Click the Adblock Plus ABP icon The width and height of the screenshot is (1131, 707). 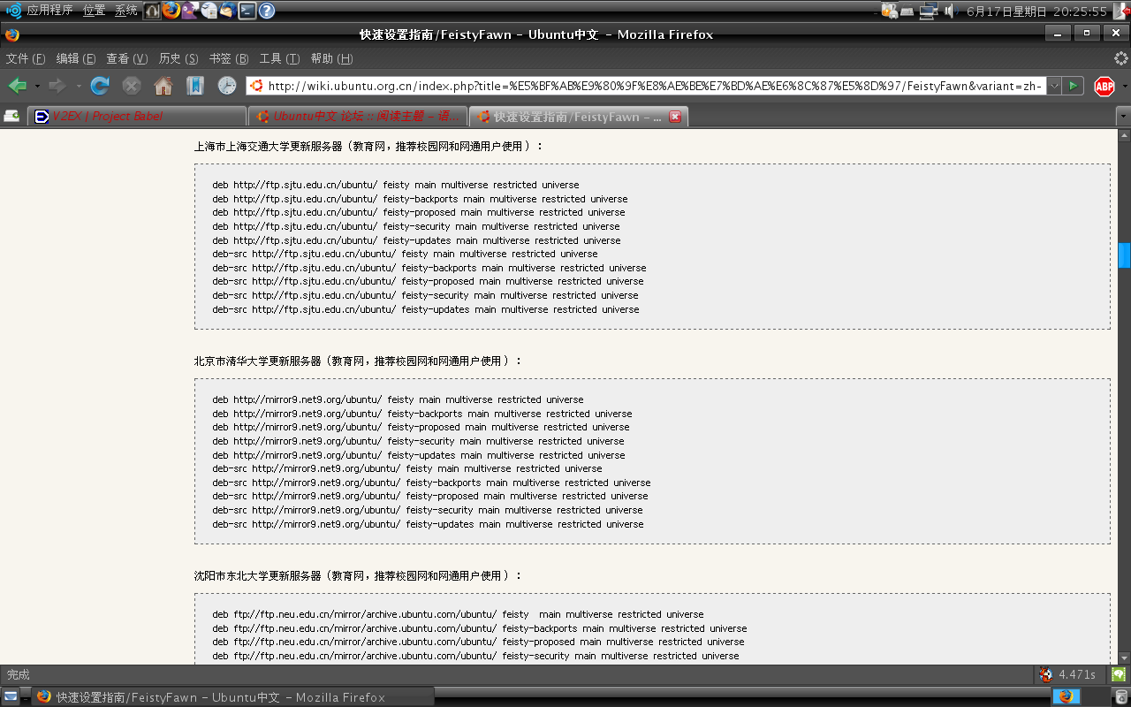coord(1104,86)
